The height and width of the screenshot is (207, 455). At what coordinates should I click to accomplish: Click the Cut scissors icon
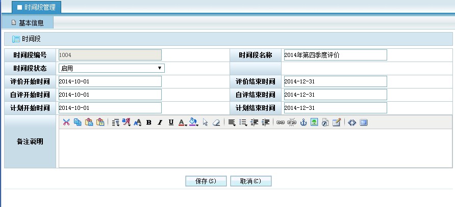tap(66, 123)
